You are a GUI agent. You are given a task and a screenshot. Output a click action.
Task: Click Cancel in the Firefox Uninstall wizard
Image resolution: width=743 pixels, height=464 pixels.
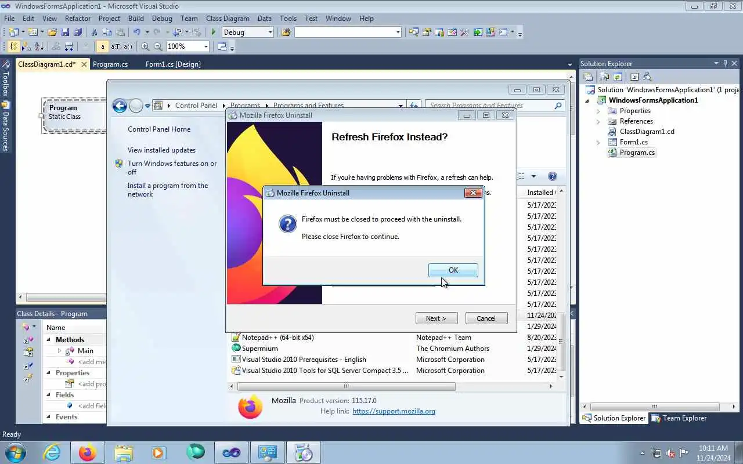[486, 318]
